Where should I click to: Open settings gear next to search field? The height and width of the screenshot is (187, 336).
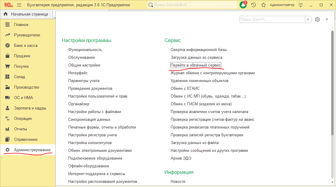317,19
